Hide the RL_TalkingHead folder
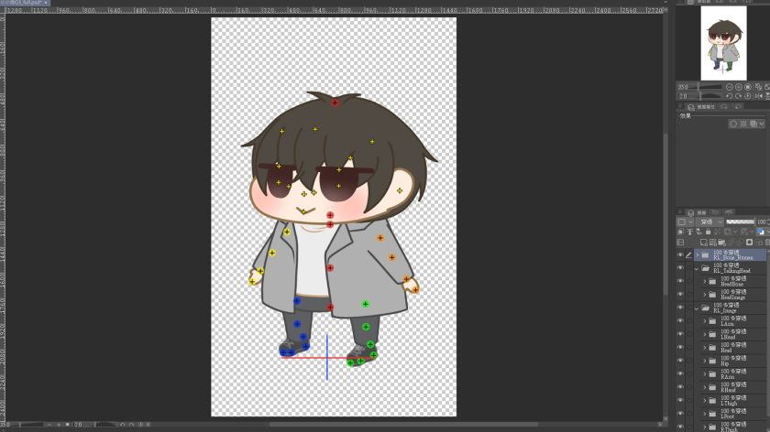 680,268
